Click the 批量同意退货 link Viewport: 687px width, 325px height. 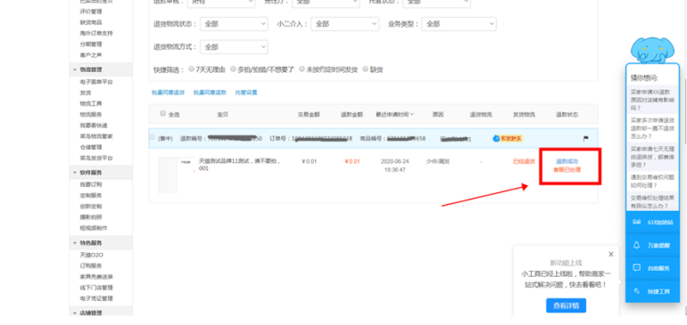(169, 93)
